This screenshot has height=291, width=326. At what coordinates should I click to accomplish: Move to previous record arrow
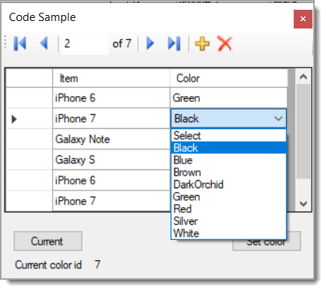44,43
